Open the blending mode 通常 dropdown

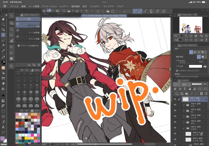185,84
